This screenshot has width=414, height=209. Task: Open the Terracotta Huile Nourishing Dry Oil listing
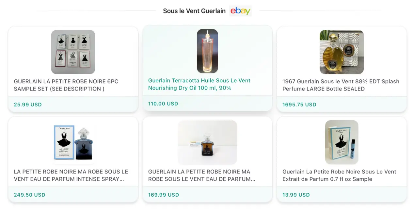tap(199, 84)
